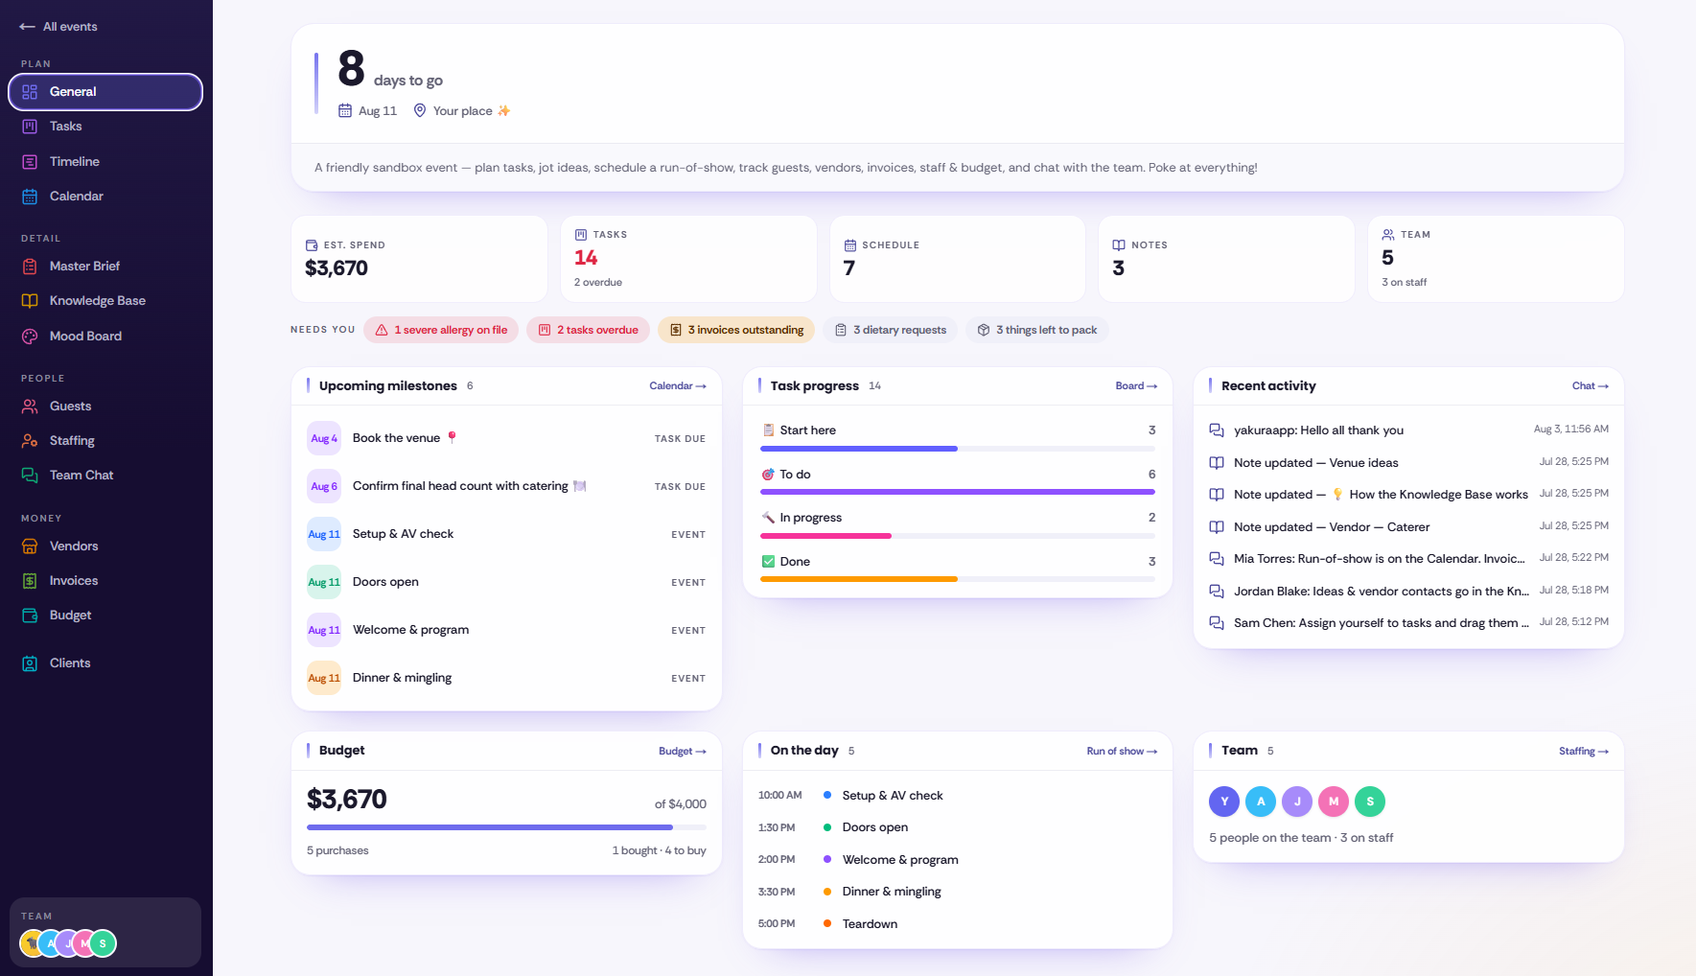Click the Knowledge Base book icon
The height and width of the screenshot is (976, 1696).
click(30, 301)
